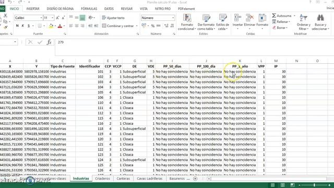This screenshot has width=334, height=188.
Task: Switch to the DATOS ribbon tab
Action: (x=109, y=9)
